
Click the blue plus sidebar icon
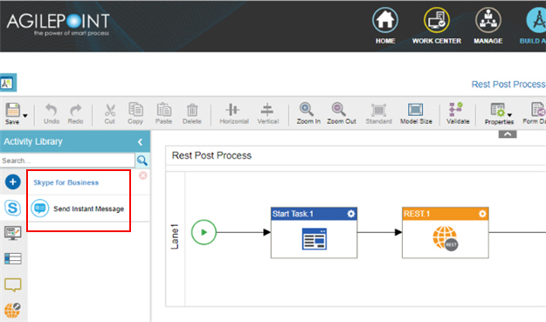13,182
